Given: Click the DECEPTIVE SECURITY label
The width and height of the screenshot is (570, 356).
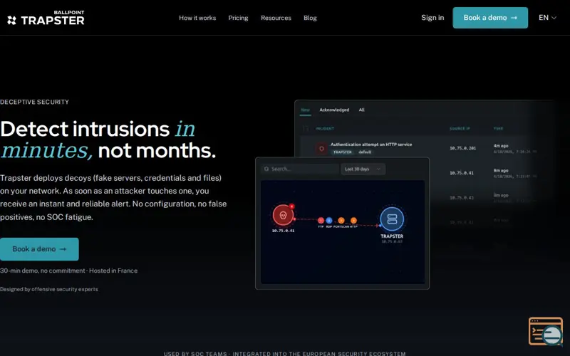Looking at the screenshot, I should pos(34,102).
